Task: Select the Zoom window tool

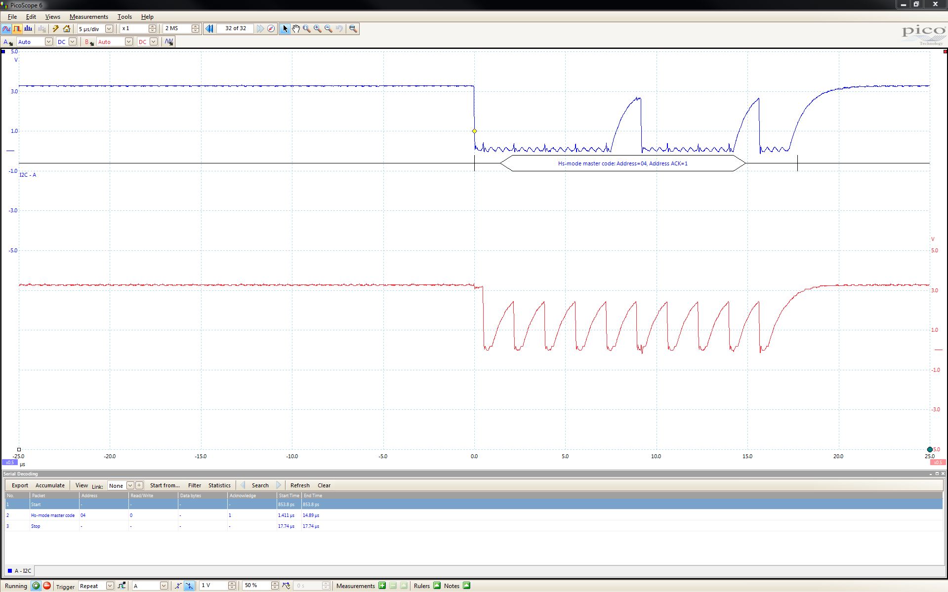Action: 307,29
